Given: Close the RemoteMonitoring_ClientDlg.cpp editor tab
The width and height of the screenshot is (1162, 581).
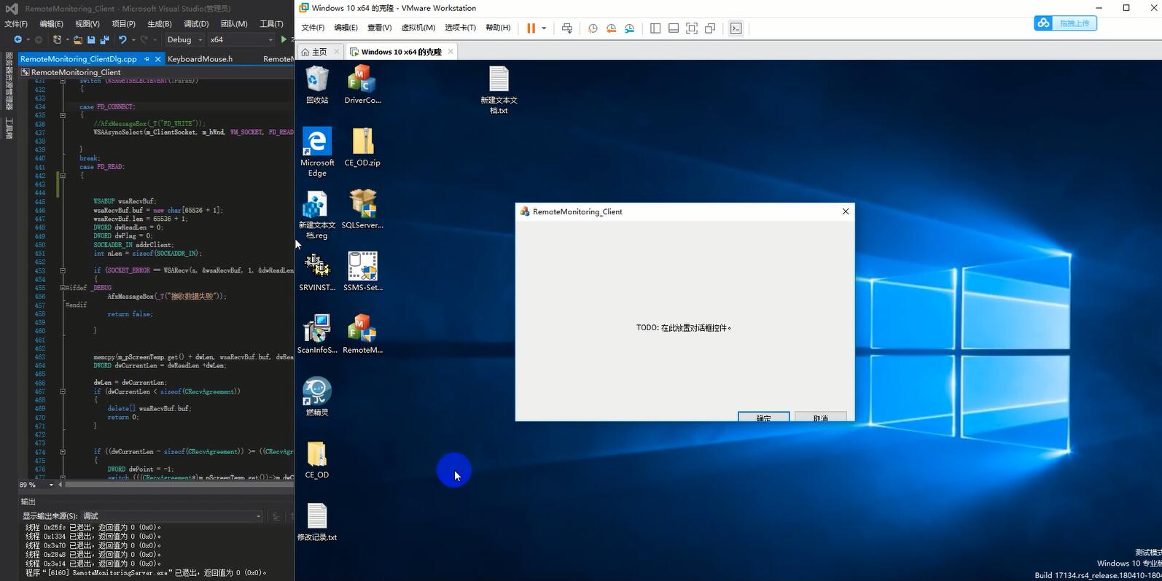Looking at the screenshot, I should click(157, 59).
